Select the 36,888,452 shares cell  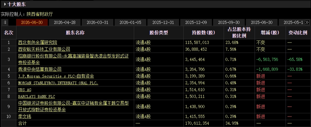point(196,49)
